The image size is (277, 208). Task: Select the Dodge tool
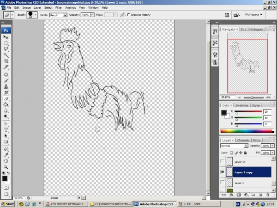6,116
